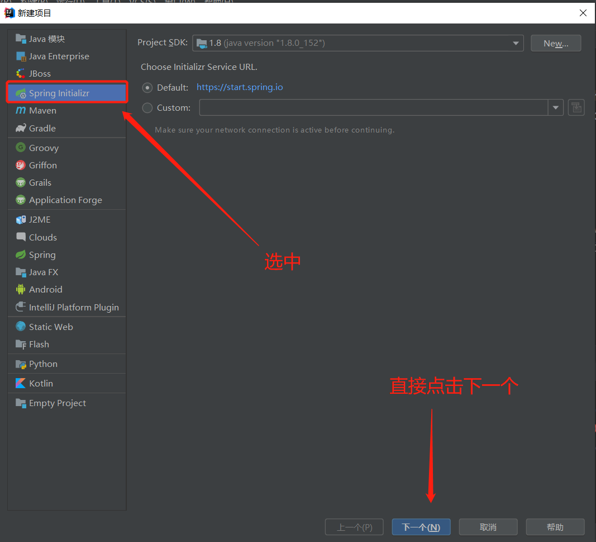Click the Grails icon
Viewport: 596px width, 542px height.
[x=21, y=182]
